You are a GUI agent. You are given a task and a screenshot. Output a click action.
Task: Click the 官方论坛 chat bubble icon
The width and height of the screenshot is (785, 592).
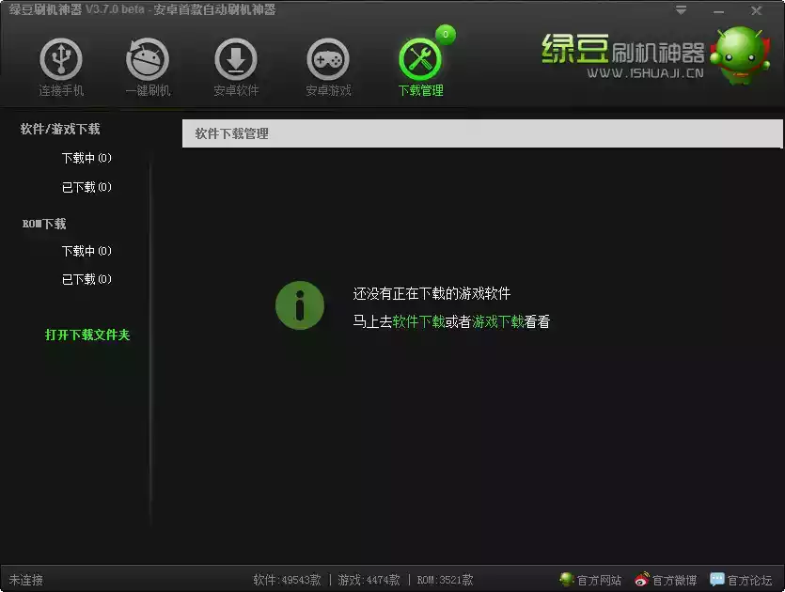click(717, 580)
